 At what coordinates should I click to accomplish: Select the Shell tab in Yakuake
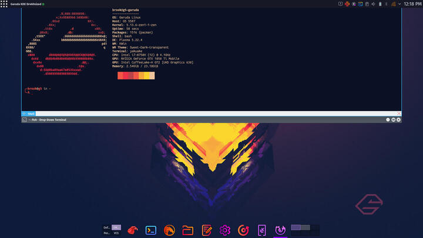(x=31, y=113)
